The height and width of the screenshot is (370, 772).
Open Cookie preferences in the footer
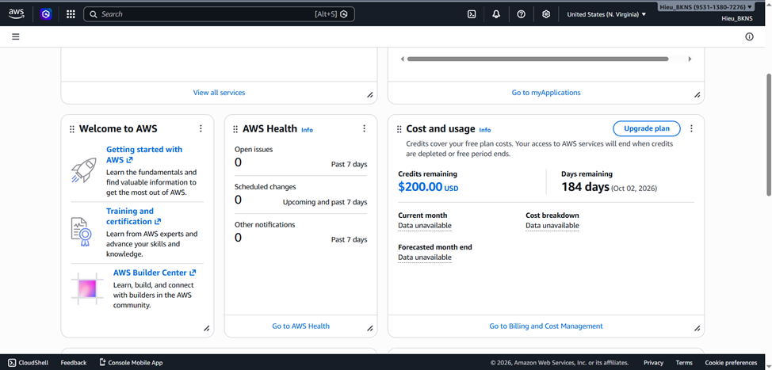(731, 363)
